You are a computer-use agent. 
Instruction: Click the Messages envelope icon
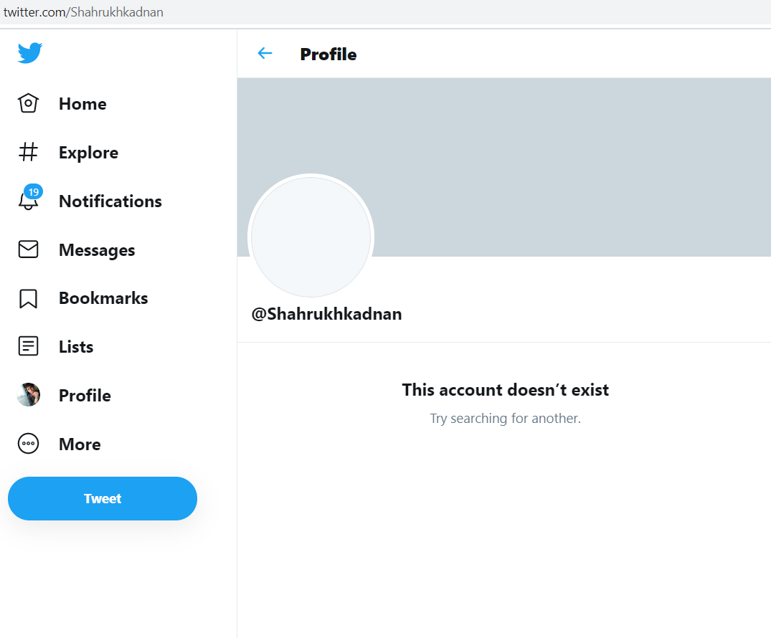28,249
